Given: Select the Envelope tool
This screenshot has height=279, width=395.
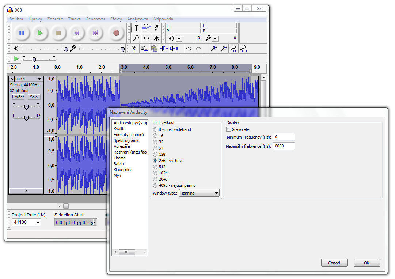Looking at the screenshot, I should point(146,28).
